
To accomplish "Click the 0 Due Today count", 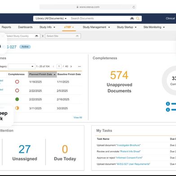I will pos(65,149).
